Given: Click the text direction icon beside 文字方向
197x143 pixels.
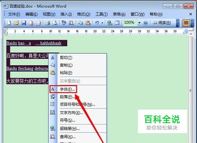Looking at the screenshot, I should point(53,112).
